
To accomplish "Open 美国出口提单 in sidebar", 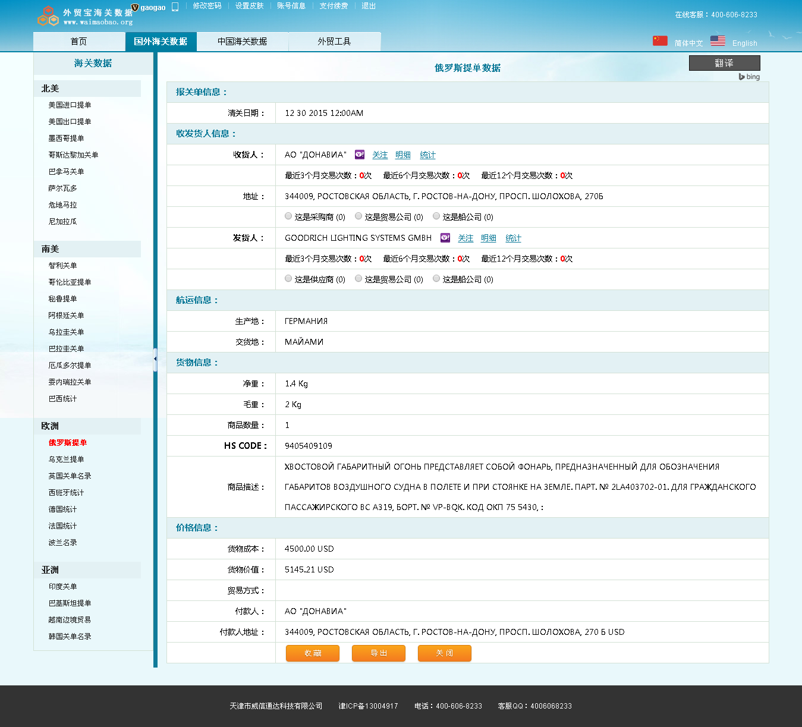I will [70, 122].
